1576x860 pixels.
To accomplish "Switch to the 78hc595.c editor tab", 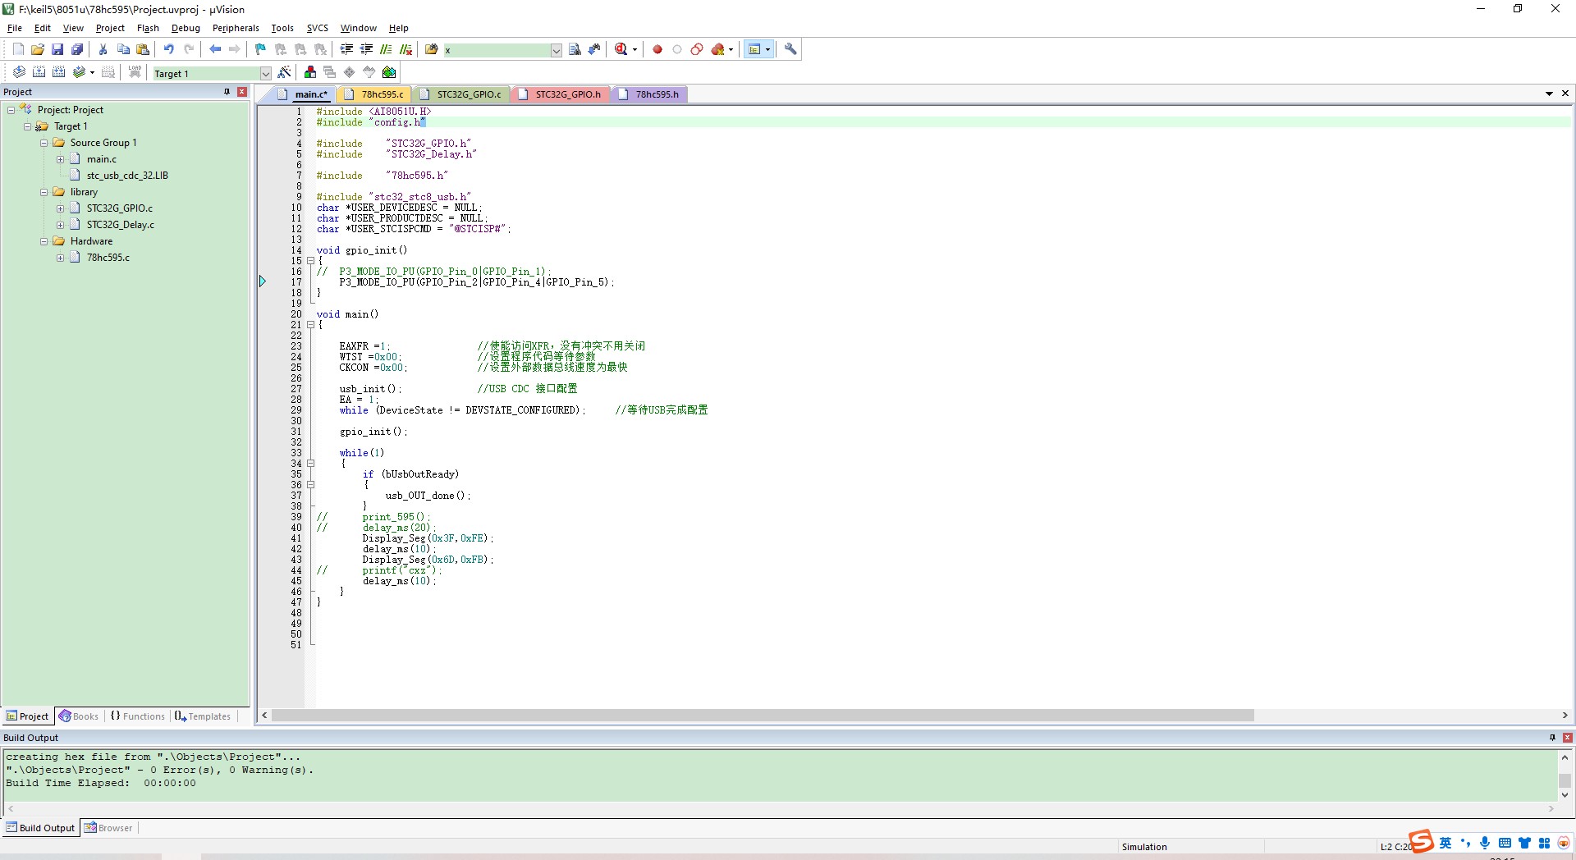I will (373, 94).
